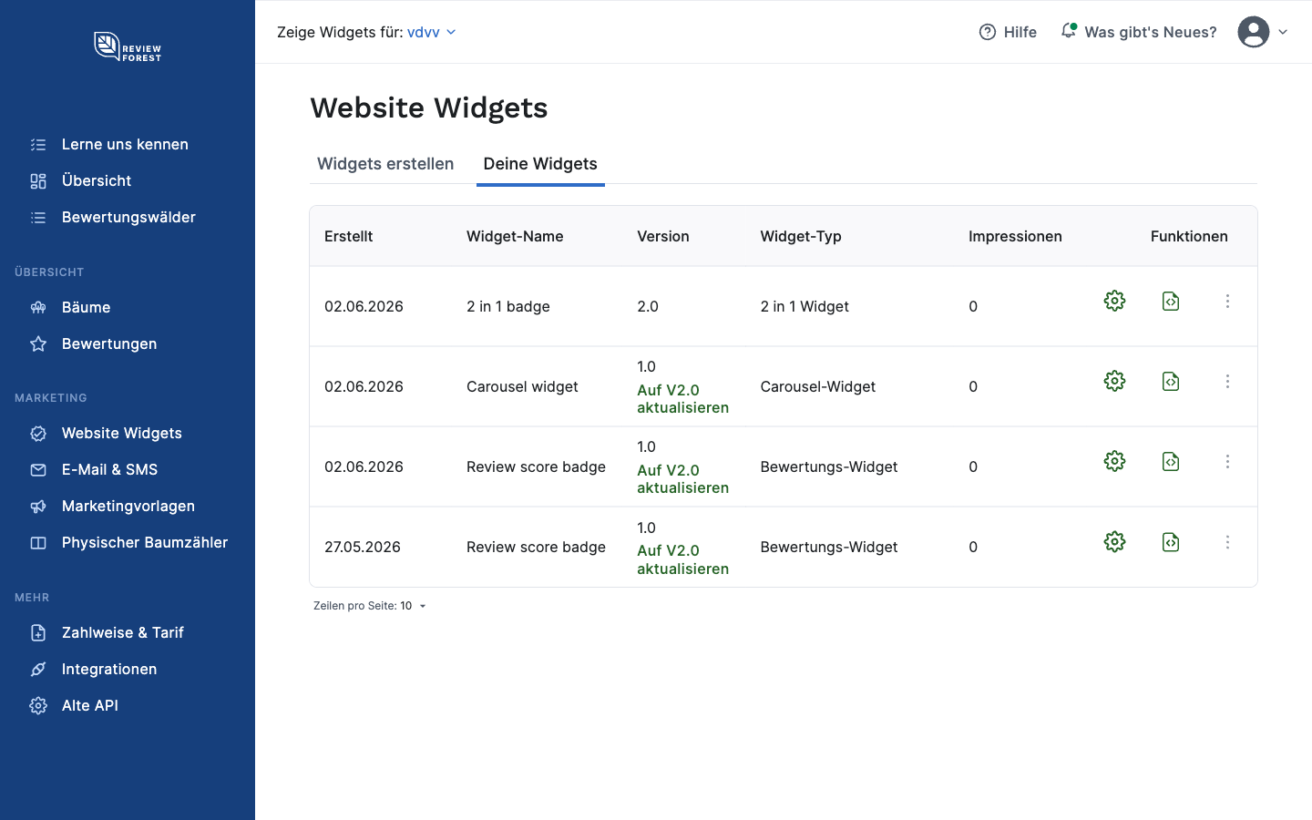Open Integrationen menu item
Viewport: 1312px width, 820px height.
(109, 670)
